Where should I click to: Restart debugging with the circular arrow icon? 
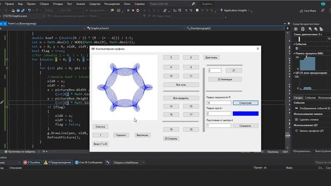coord(138,10)
